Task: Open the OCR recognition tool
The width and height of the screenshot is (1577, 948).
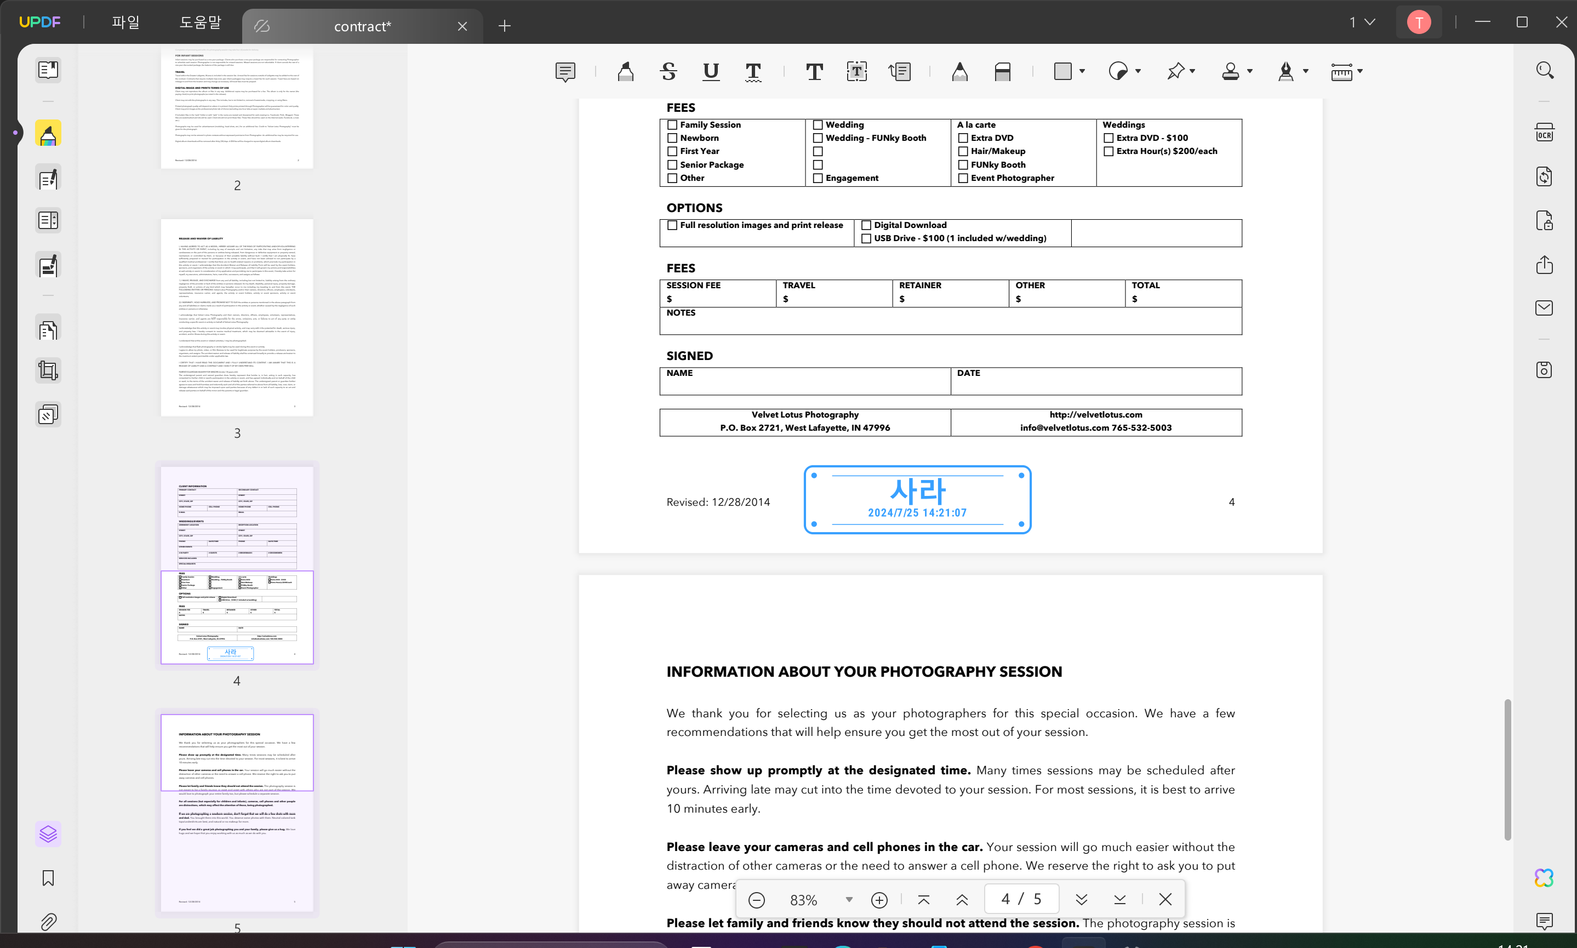Action: point(1544,133)
